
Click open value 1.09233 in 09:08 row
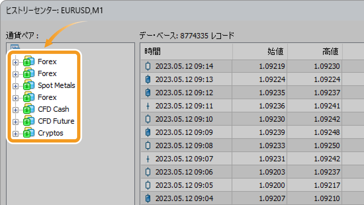click(x=272, y=145)
